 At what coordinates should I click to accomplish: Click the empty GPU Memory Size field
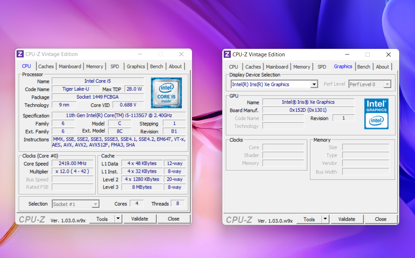pyautogui.click(x=366, y=147)
